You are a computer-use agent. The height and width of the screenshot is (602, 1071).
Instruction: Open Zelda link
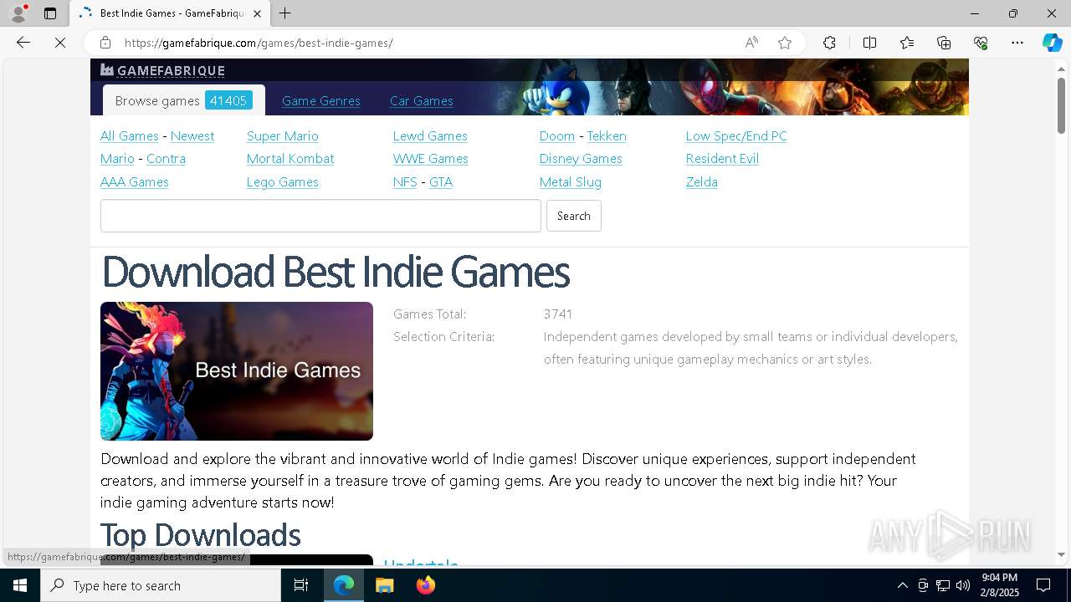click(x=702, y=181)
